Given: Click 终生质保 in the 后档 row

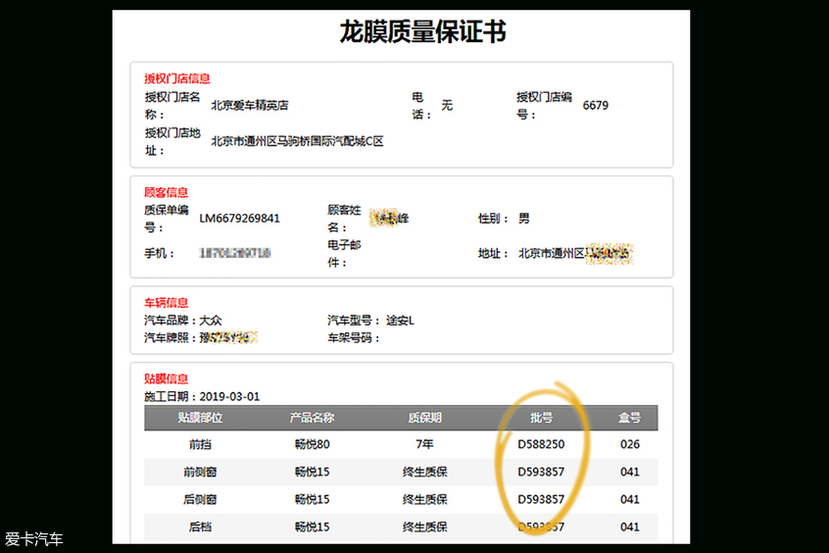Looking at the screenshot, I should point(424,528).
